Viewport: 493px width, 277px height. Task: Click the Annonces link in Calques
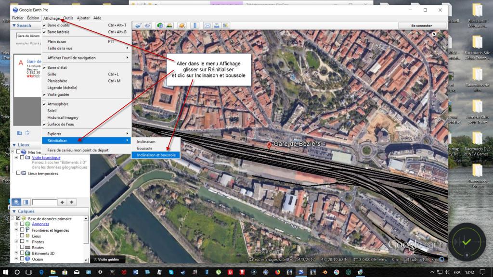tap(40, 224)
